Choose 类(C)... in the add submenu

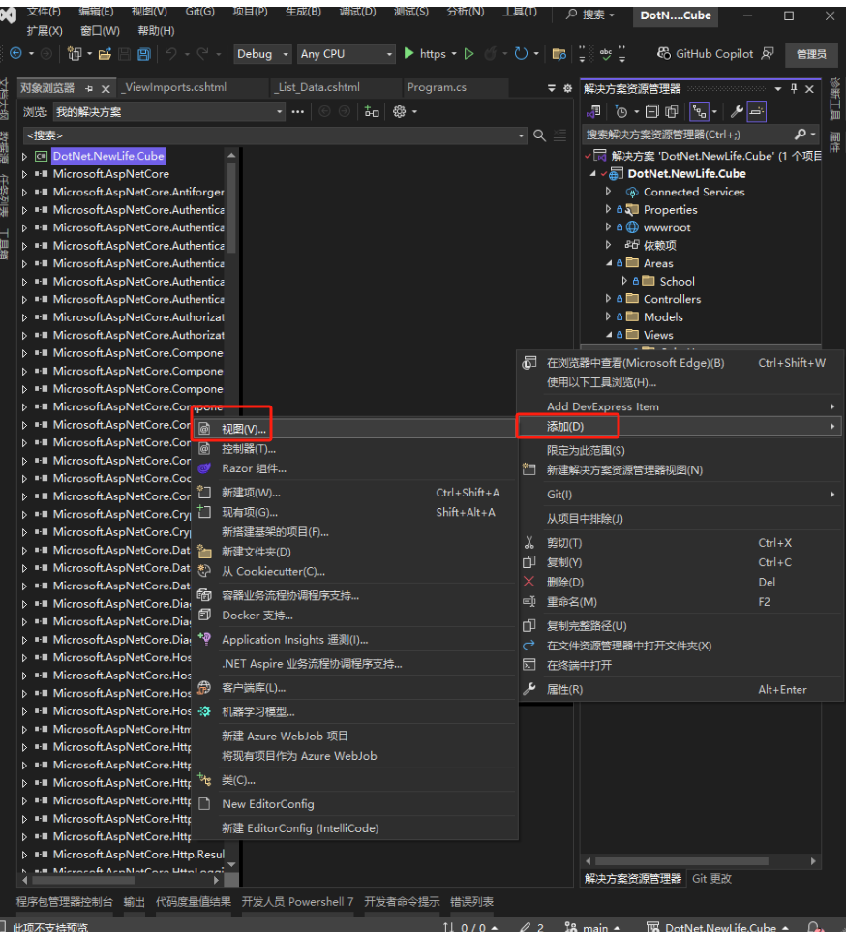[x=355, y=780]
